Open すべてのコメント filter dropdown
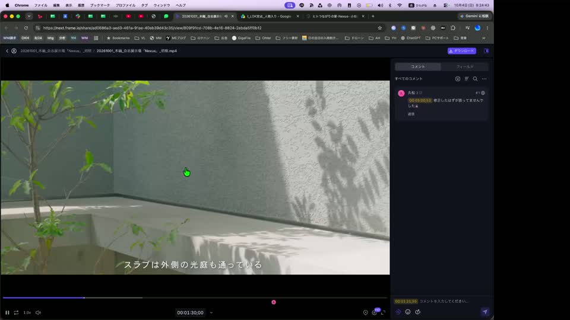Viewport: 570px width, 320px height. click(408, 79)
